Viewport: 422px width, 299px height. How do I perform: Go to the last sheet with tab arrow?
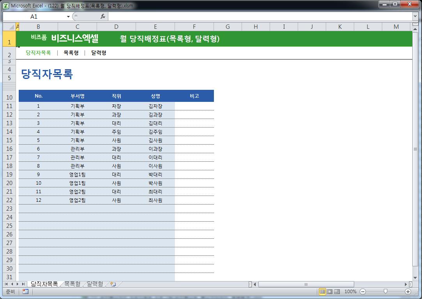click(23, 284)
